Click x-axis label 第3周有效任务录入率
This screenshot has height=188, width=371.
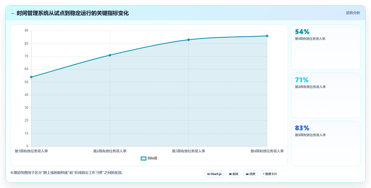pyautogui.click(x=188, y=151)
